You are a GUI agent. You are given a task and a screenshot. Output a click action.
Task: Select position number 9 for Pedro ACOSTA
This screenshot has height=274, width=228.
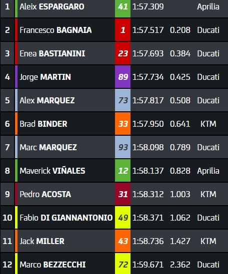click(7, 194)
